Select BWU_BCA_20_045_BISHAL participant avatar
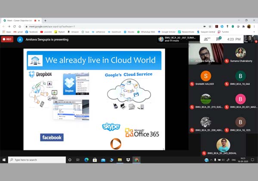Screen dimensions: 258x181 (x=223, y=145)
